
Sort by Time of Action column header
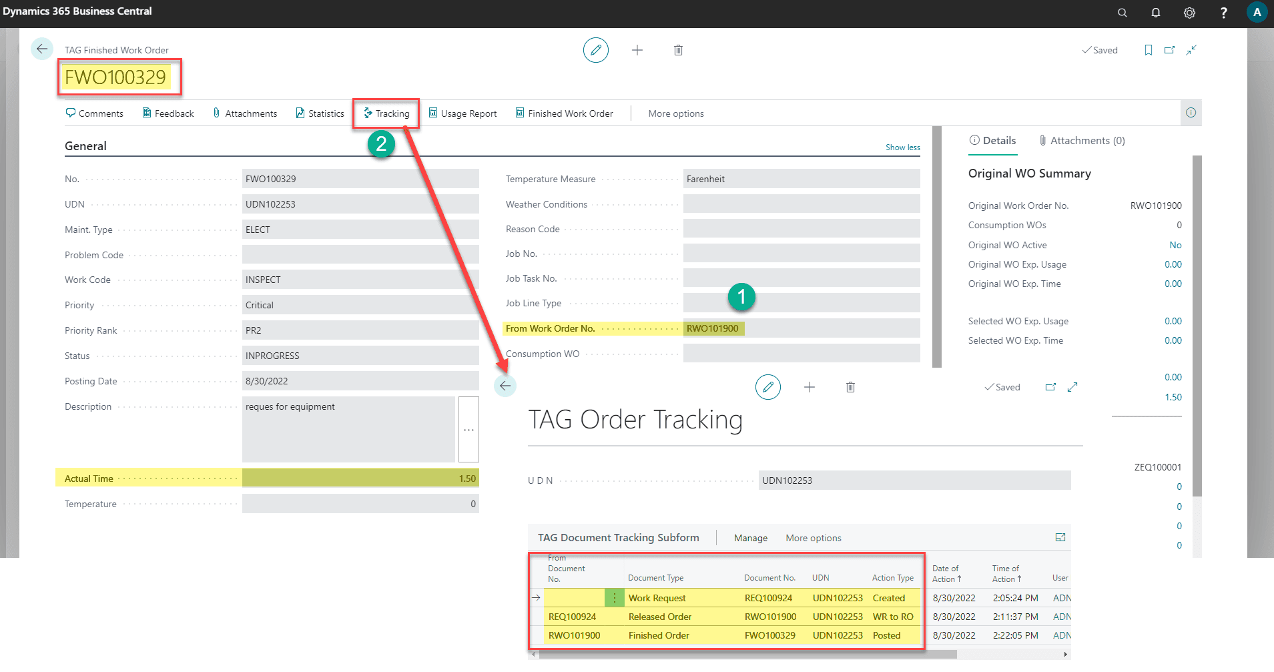[1006, 574]
